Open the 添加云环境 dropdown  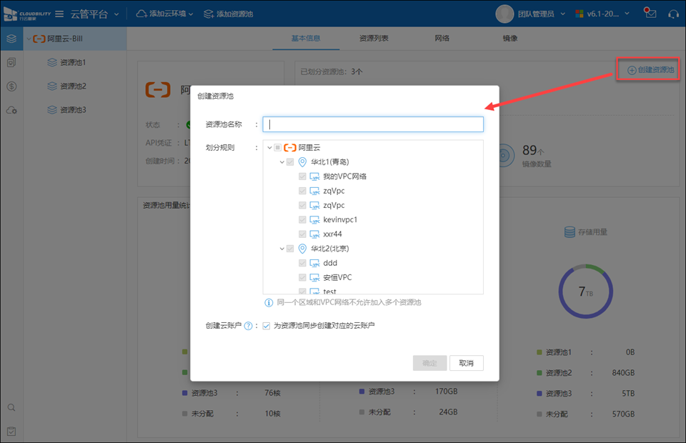(x=164, y=14)
